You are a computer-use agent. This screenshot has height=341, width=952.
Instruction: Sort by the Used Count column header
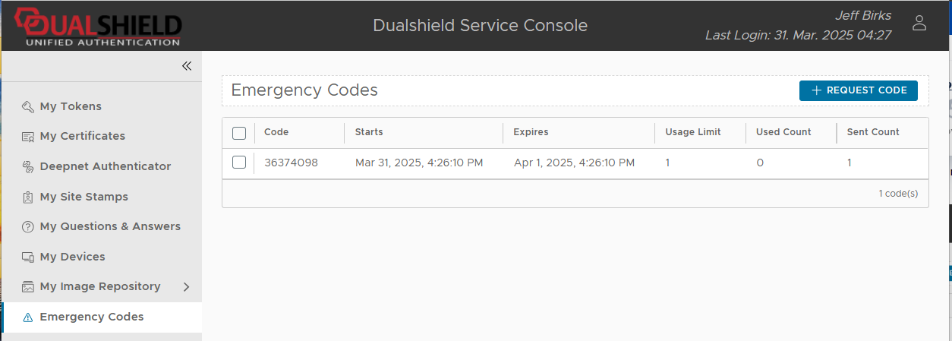click(783, 132)
